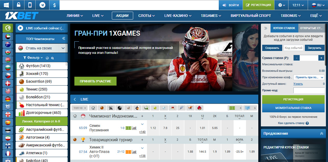Filter LIVE events by yellow tennis ball icon
Image resolution: width=328 pixels, height=162 pixels.
point(155,108)
